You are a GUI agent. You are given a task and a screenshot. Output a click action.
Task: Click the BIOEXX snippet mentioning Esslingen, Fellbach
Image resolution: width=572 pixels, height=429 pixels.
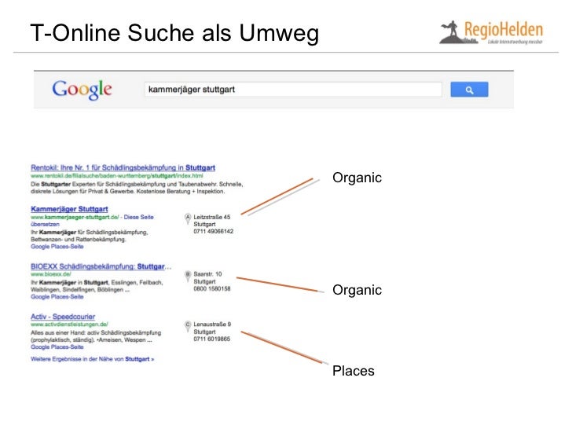tap(97, 286)
